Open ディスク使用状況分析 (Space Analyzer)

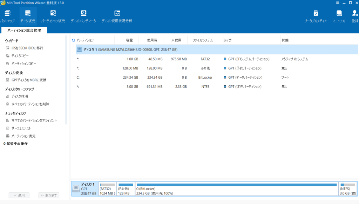click(117, 16)
